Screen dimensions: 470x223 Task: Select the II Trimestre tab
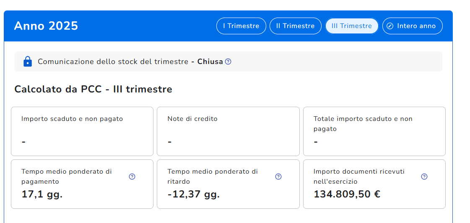295,26
